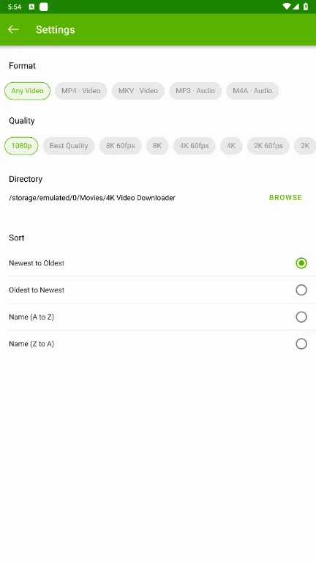This screenshot has height=563, width=316.
Task: Select the Any Video format chip
Action: (27, 91)
